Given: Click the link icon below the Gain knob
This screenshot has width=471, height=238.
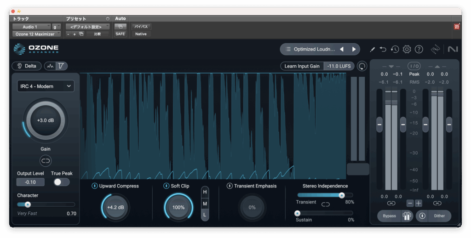Looking at the screenshot, I should click(46, 161).
